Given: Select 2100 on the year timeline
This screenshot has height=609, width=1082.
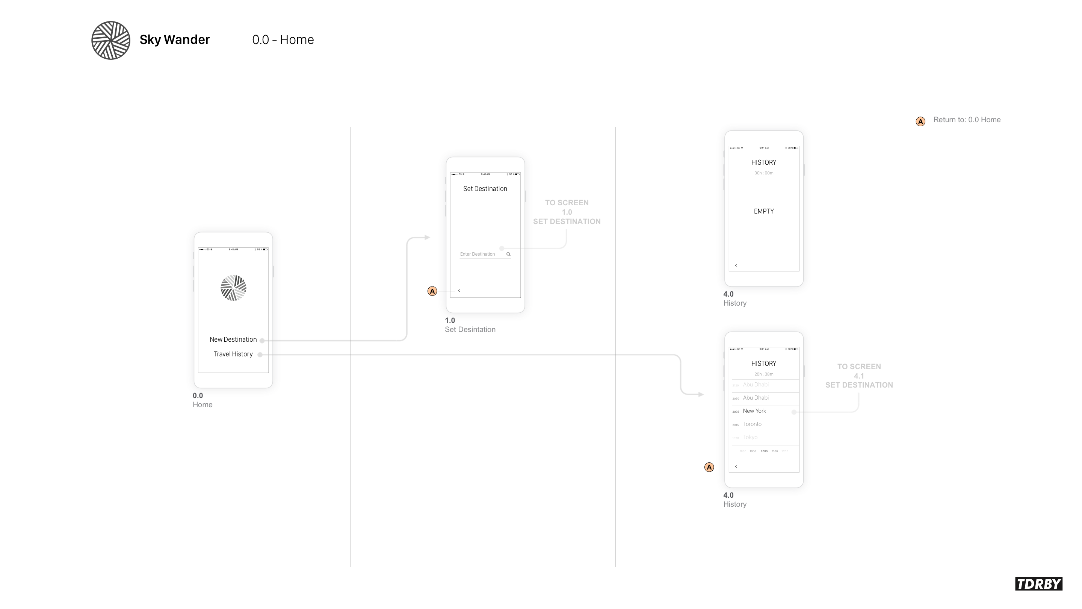Looking at the screenshot, I should 775,451.
